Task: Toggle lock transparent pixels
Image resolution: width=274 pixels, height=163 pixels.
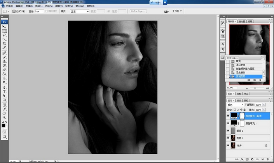Action: point(235,110)
